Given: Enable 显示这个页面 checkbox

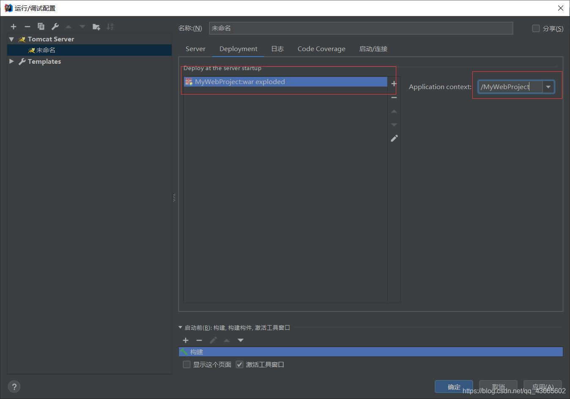Looking at the screenshot, I should pos(186,364).
